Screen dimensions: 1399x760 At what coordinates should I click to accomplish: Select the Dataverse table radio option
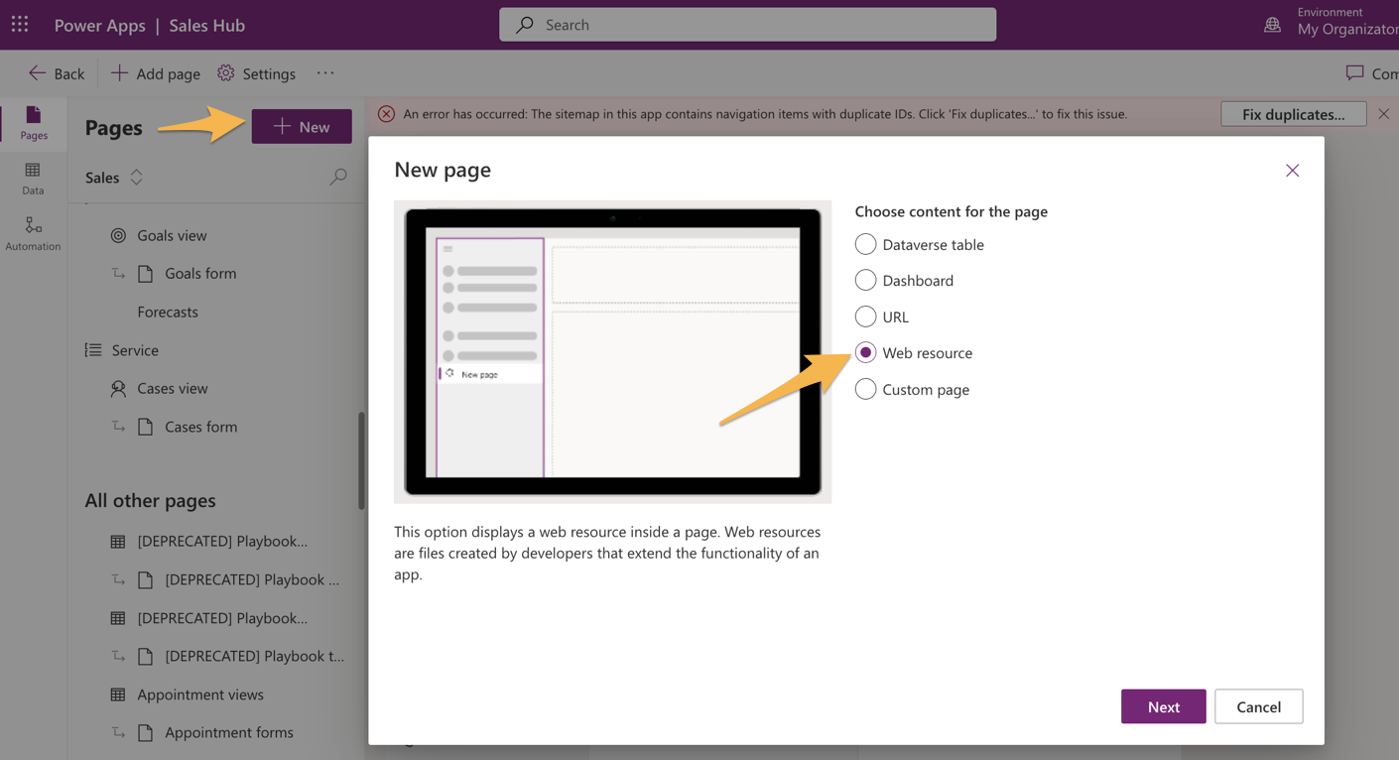point(865,244)
